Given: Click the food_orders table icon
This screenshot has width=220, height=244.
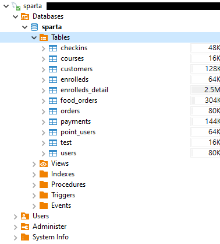Looking at the screenshot, I should tap(53, 100).
